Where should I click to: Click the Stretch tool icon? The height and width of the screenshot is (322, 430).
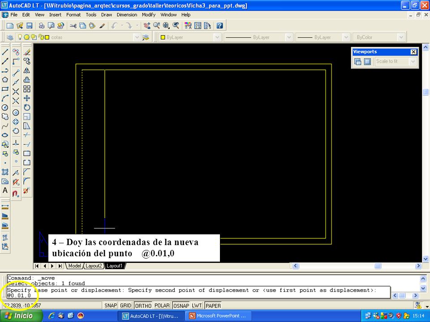coord(27,126)
